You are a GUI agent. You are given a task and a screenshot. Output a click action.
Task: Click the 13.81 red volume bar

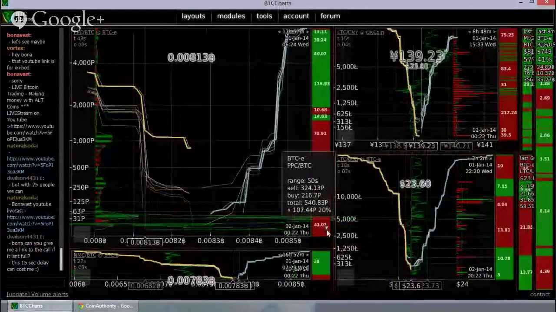pos(504,230)
